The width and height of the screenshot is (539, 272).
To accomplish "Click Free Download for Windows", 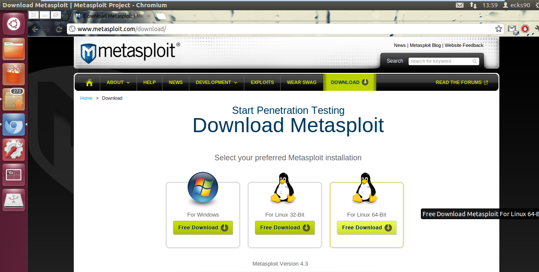I will coord(203,228).
